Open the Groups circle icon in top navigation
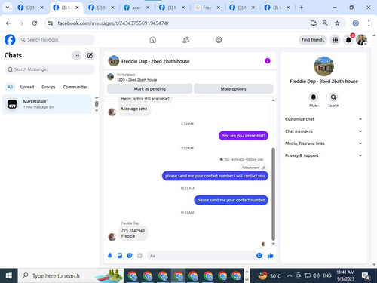 (x=219, y=40)
